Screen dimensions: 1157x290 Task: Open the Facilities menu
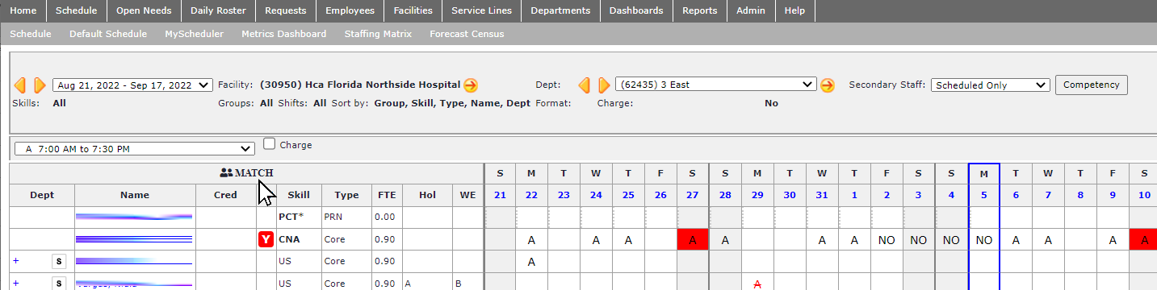click(413, 10)
